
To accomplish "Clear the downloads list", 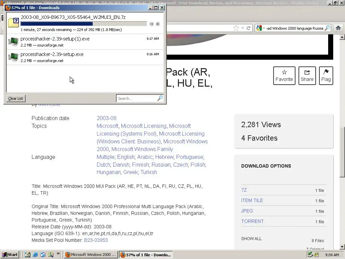I will [x=15, y=98].
